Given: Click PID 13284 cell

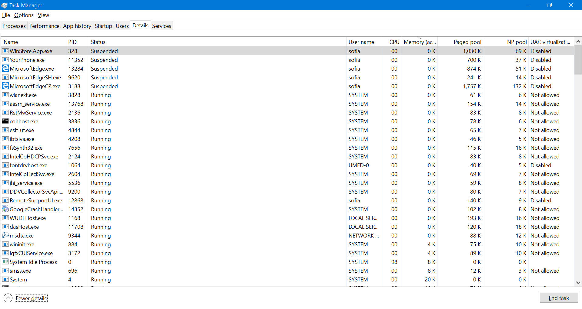Looking at the screenshot, I should coord(75,69).
